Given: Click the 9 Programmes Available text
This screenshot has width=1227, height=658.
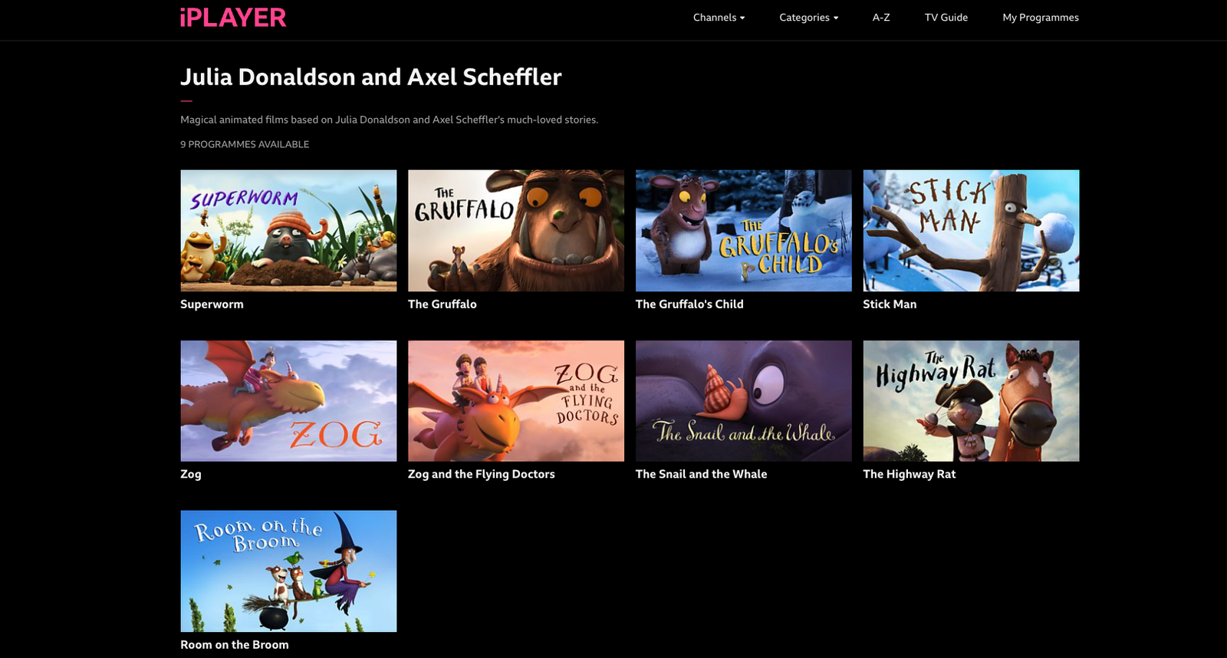Looking at the screenshot, I should click(245, 144).
